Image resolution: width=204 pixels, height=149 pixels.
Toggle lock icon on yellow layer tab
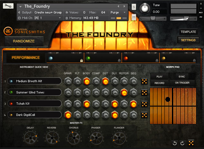[x=194, y=60]
